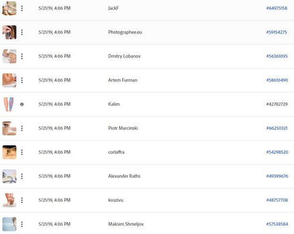This screenshot has height=234, width=294.
Task: Click the foot thumbnail in koszivu row
Action: 9,200
